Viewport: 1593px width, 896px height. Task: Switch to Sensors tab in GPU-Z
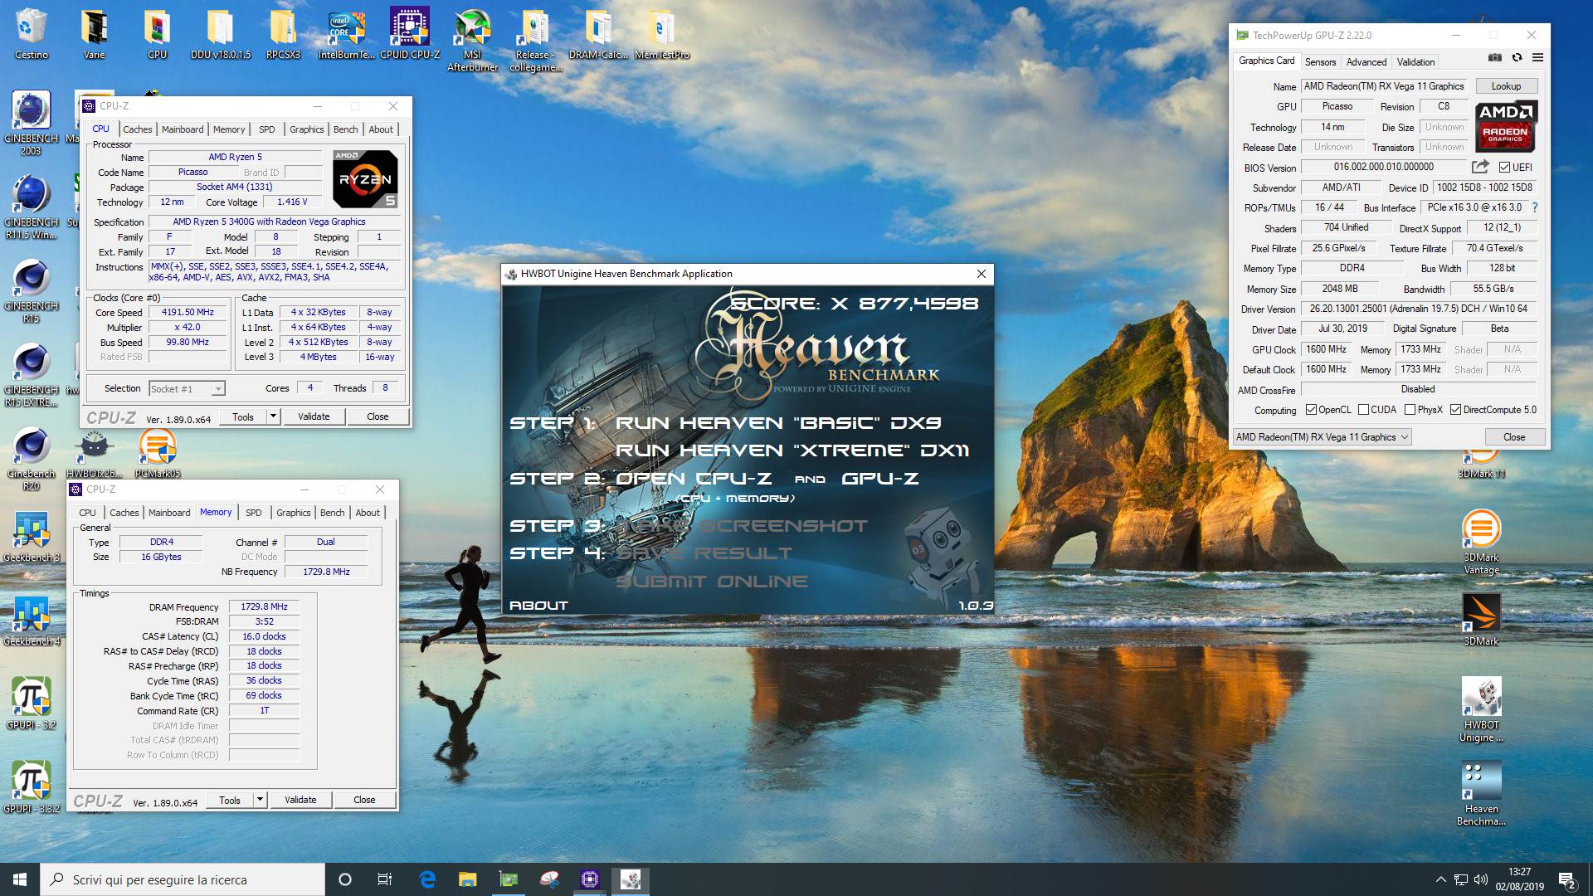(1320, 62)
